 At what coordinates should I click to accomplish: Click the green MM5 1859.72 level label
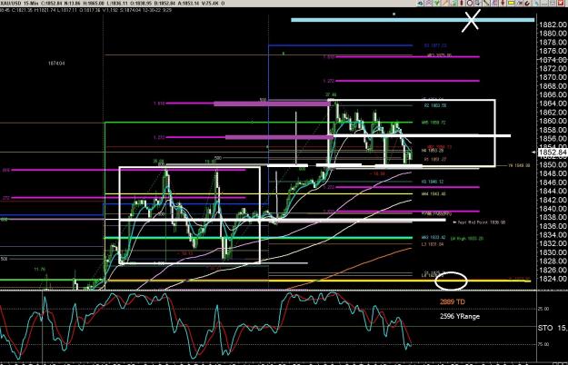click(433, 123)
